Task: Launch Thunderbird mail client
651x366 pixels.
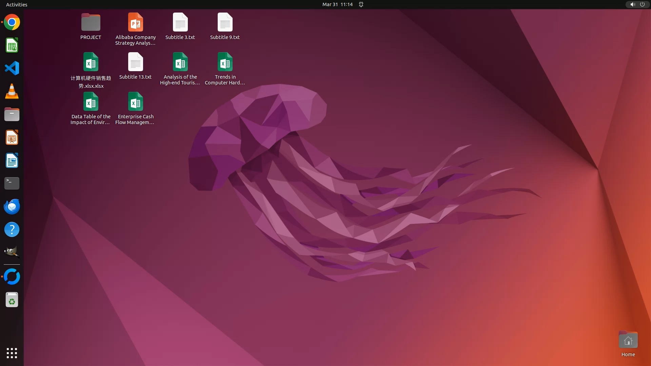Action: coord(12,206)
